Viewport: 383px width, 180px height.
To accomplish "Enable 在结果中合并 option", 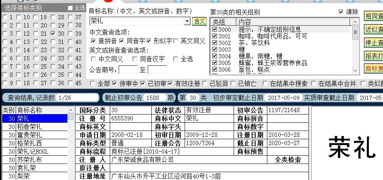I will [x=314, y=84].
